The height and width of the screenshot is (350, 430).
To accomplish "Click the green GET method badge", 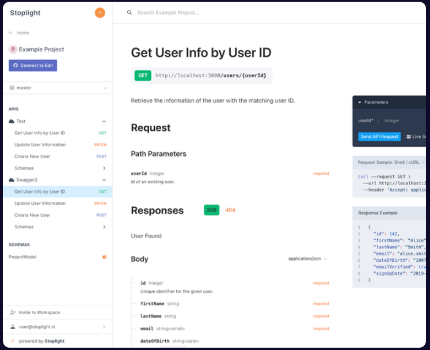I will 143,76.
